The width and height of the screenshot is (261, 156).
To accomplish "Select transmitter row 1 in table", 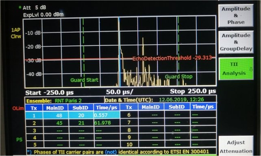I will pyautogui.click(x=72, y=115).
